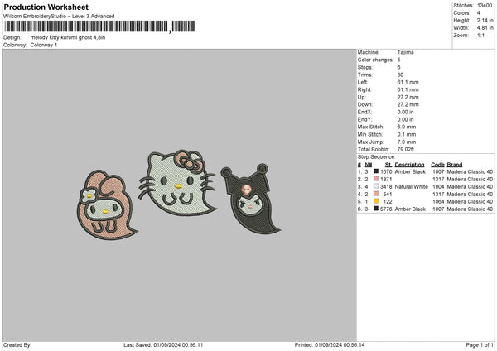
Task: Select the Right value 61.1 mm
Action: [x=408, y=90]
